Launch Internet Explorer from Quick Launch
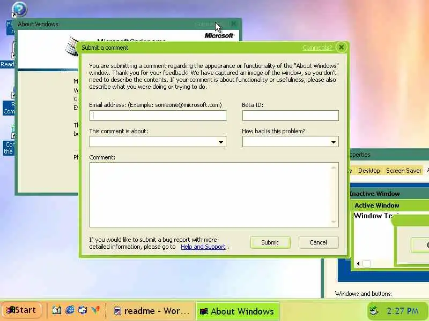This screenshot has height=321, width=429. (70, 310)
